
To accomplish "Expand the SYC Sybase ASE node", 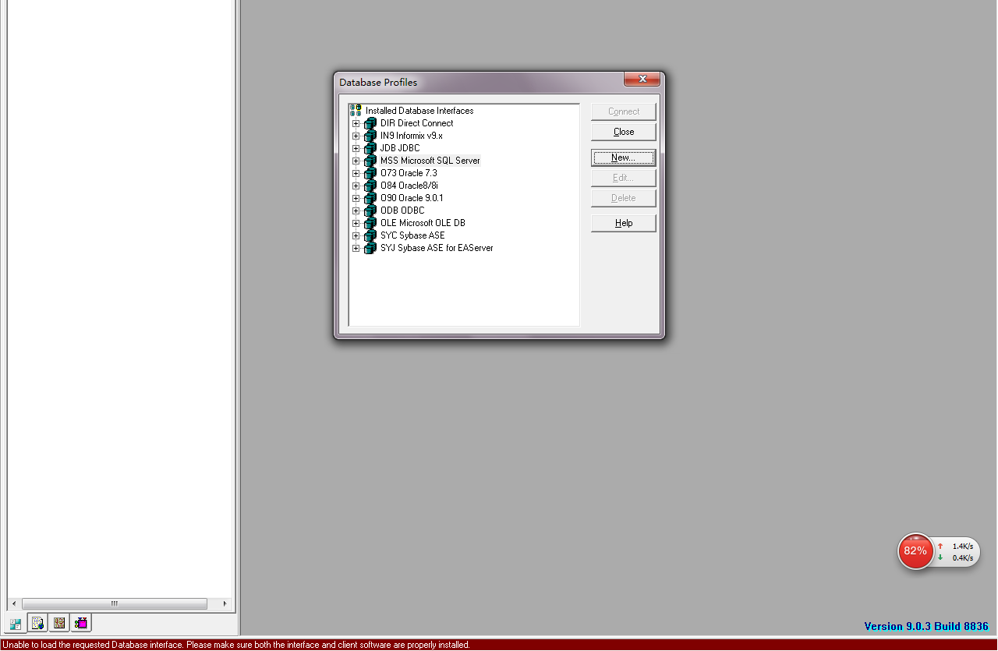I will pyautogui.click(x=356, y=235).
